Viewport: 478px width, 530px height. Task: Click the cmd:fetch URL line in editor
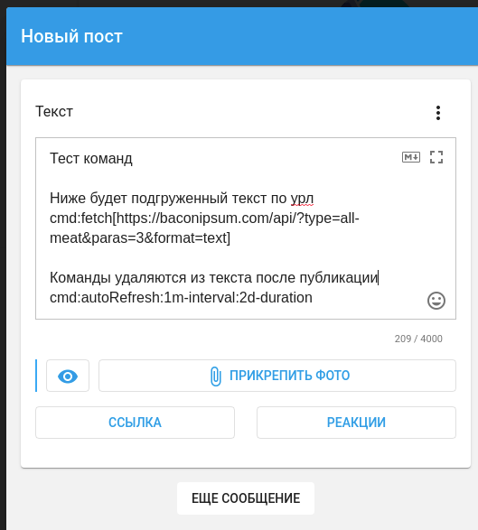204,228
